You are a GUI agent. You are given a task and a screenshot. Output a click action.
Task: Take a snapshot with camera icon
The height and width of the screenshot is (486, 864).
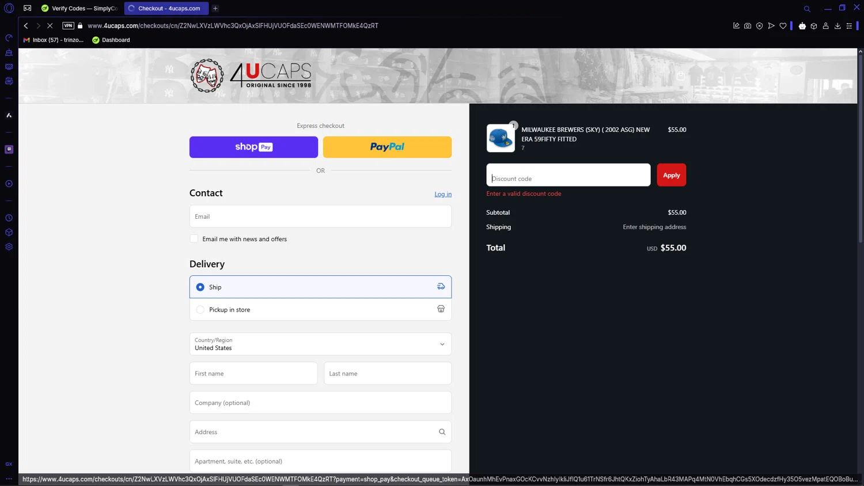point(748,26)
